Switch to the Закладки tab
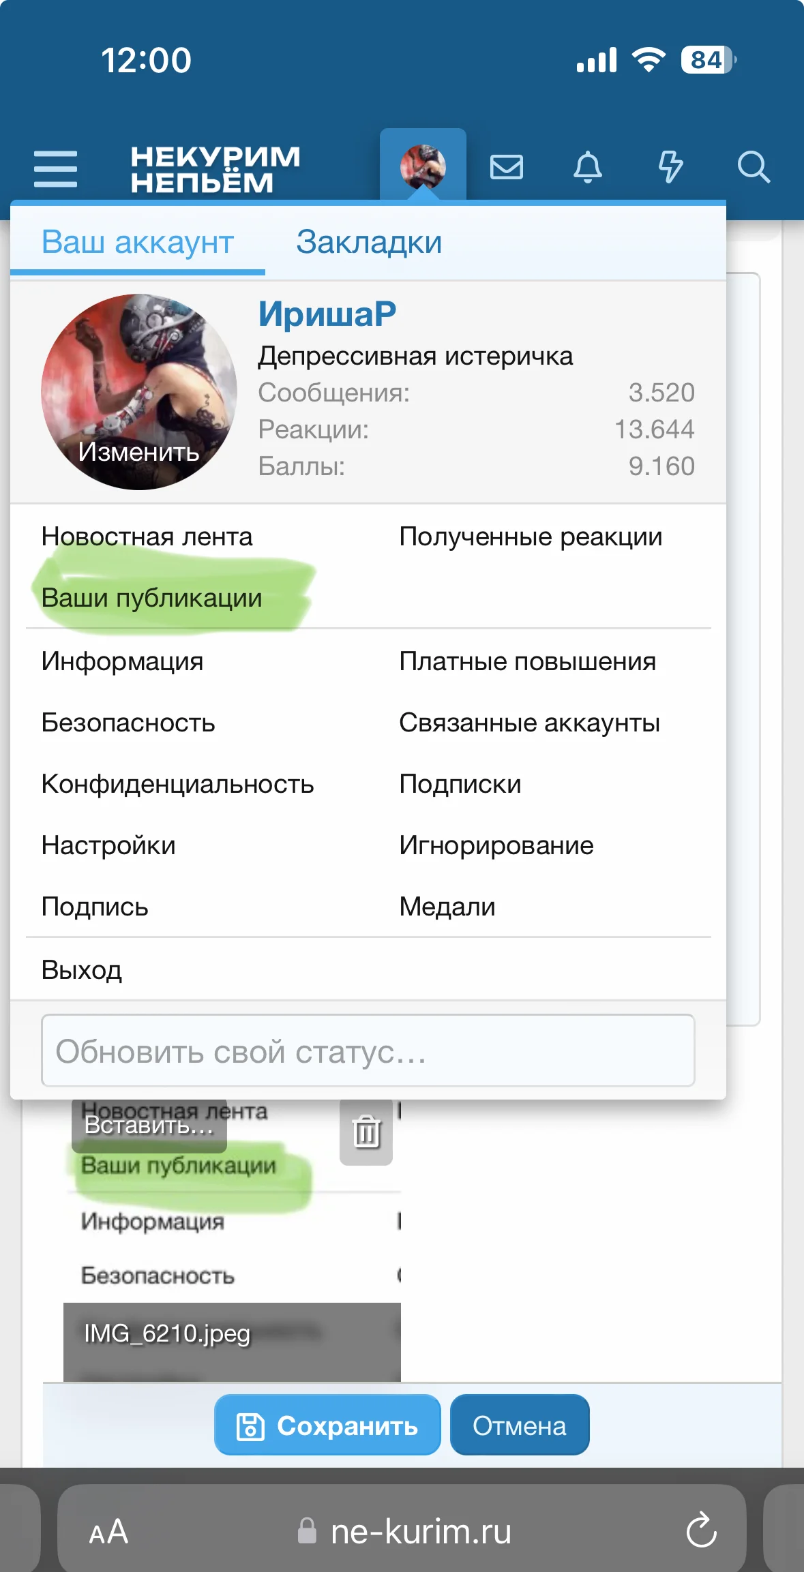804x1572 pixels. (369, 242)
